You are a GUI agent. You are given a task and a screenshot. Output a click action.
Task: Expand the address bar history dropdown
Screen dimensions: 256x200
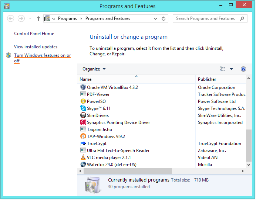coord(155,19)
